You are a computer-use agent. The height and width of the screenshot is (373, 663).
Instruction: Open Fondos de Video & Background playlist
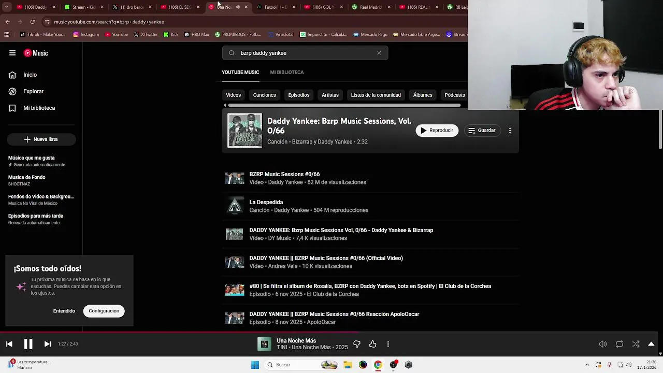(41, 199)
